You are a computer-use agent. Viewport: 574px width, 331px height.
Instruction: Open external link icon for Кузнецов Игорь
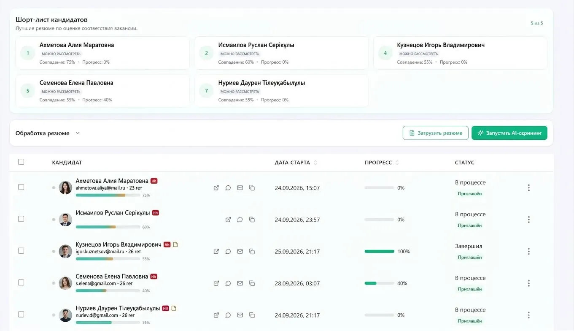pos(216,252)
